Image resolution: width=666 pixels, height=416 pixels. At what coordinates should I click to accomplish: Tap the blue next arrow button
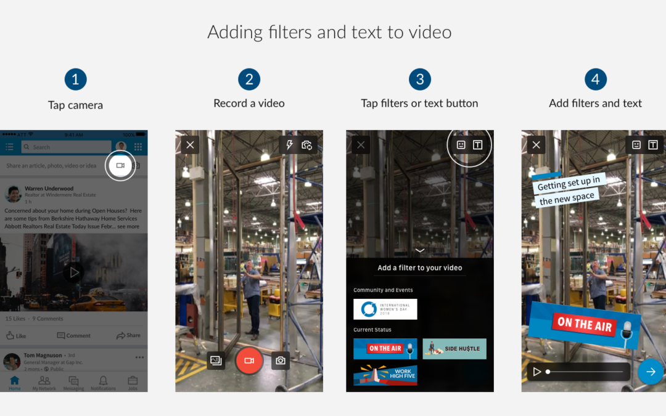click(651, 372)
